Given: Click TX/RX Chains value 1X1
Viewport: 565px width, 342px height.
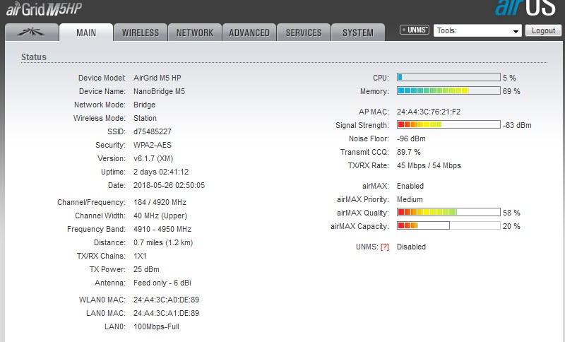Looking at the screenshot, I should tap(140, 256).
